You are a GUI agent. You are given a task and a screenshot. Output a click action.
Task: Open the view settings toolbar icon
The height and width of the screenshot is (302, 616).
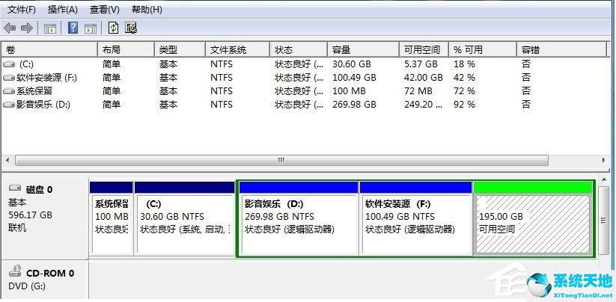coord(131,28)
